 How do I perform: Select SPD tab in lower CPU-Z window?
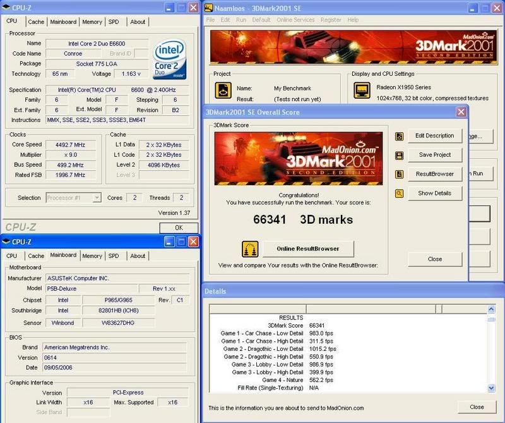point(114,256)
